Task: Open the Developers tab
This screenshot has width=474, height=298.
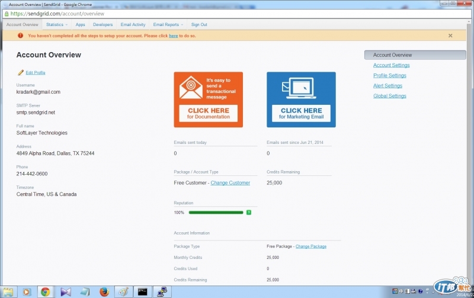Action: point(103,24)
